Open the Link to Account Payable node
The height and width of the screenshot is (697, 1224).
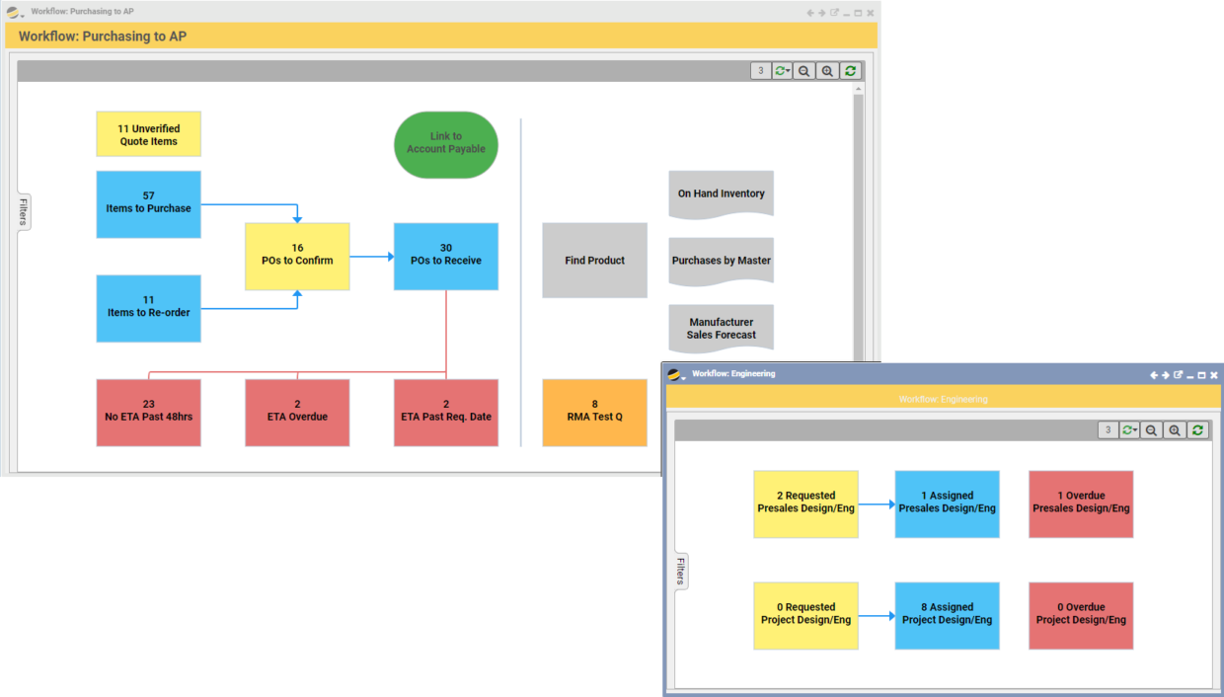[x=445, y=144]
